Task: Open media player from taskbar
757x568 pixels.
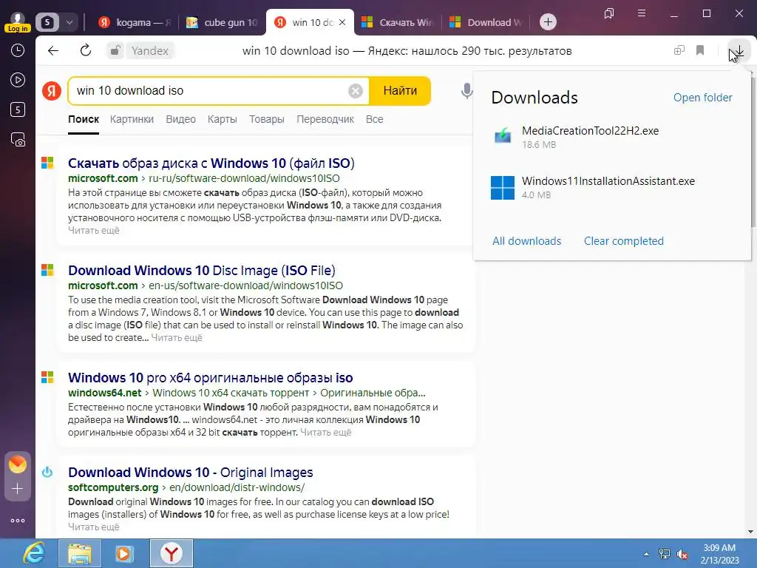Action: [x=124, y=553]
